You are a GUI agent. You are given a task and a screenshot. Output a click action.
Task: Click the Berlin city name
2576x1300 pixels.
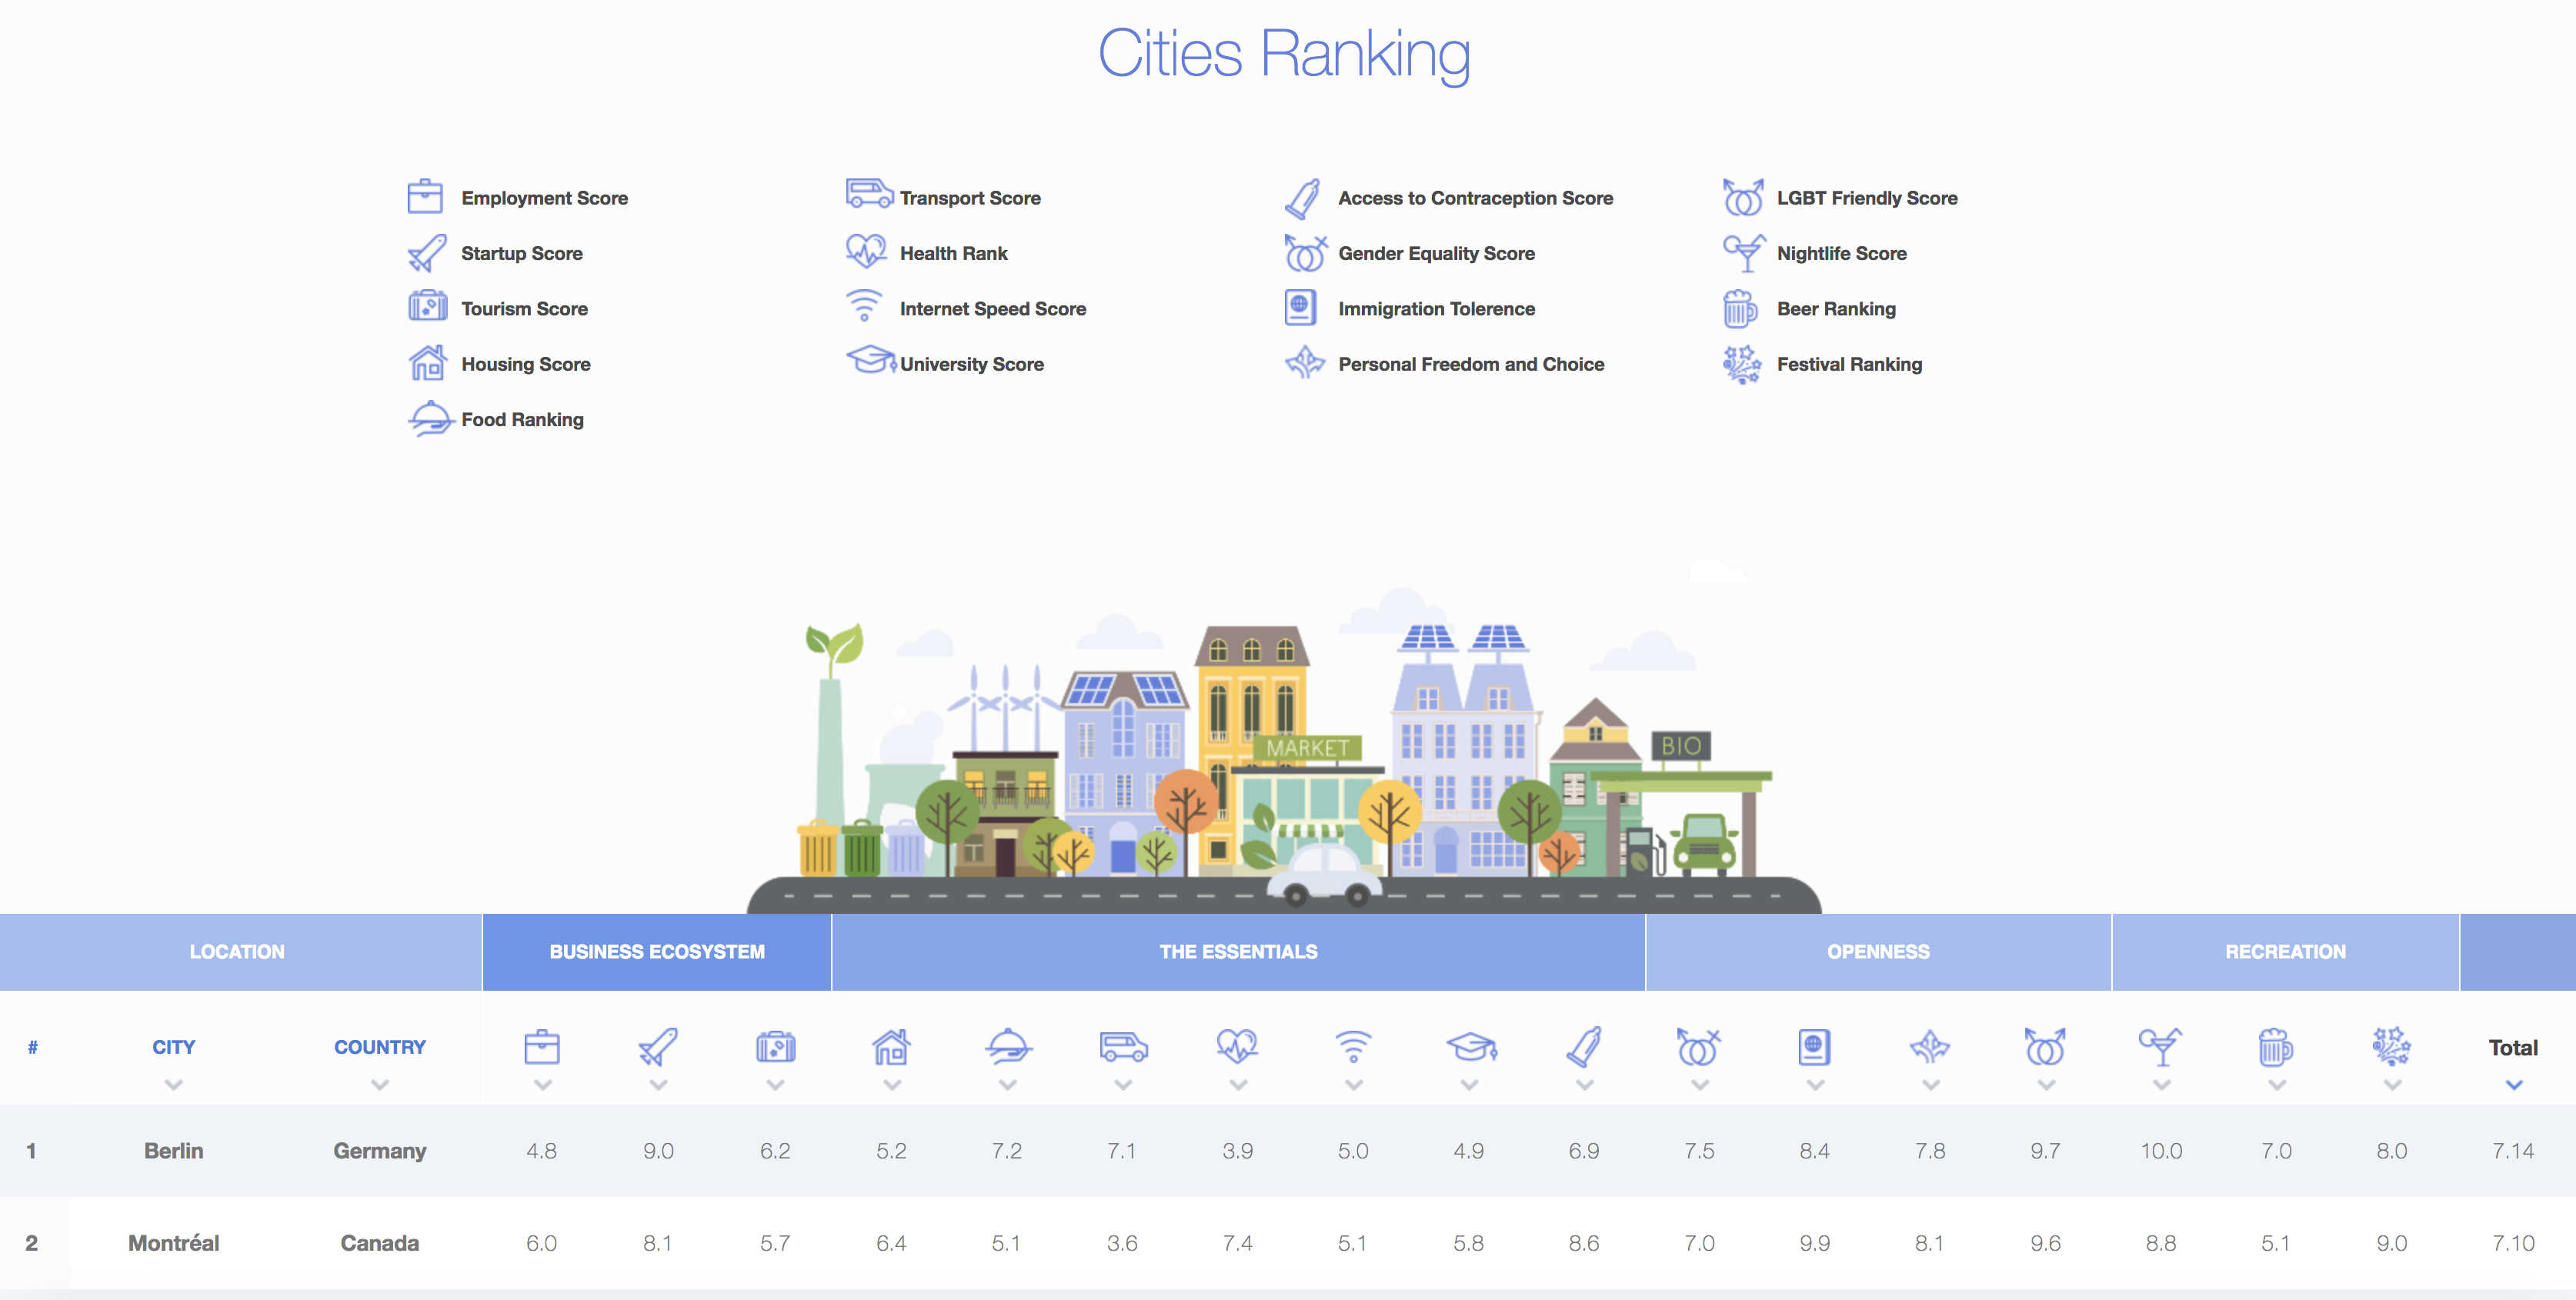click(173, 1150)
